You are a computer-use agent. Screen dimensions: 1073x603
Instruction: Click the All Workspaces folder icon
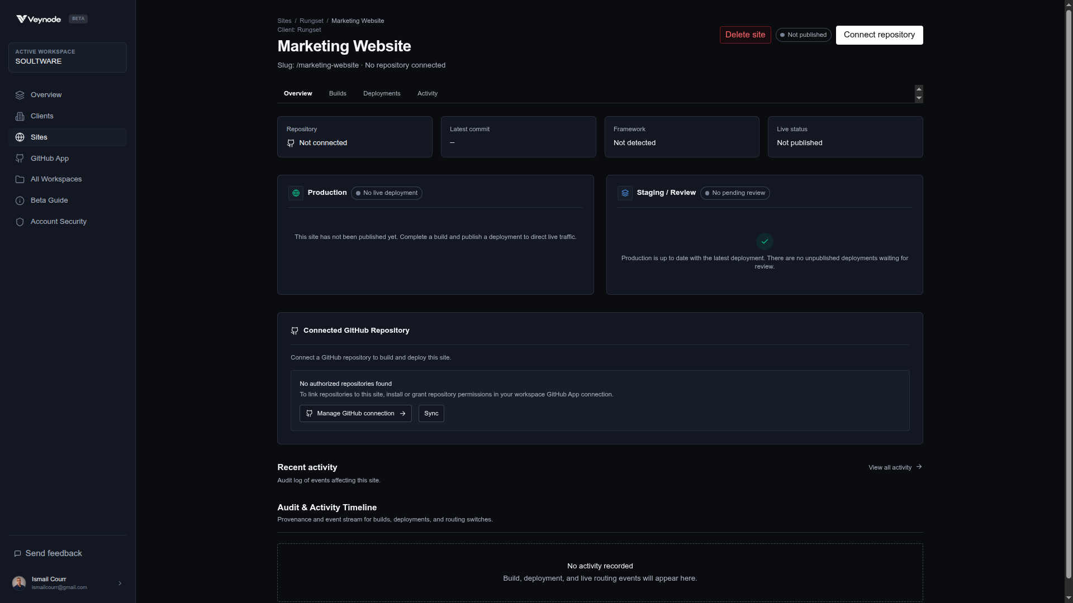(x=20, y=179)
